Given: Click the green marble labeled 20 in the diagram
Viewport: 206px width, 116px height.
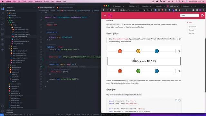Looking at the screenshot, I should click(138, 71).
